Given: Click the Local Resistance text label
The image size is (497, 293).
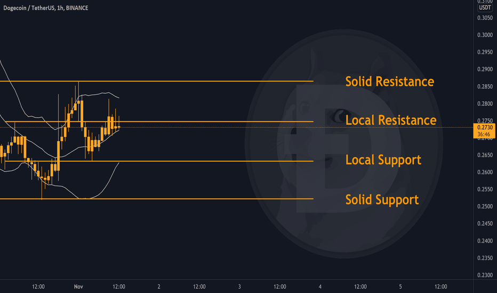Looking at the screenshot, I should [x=391, y=120].
